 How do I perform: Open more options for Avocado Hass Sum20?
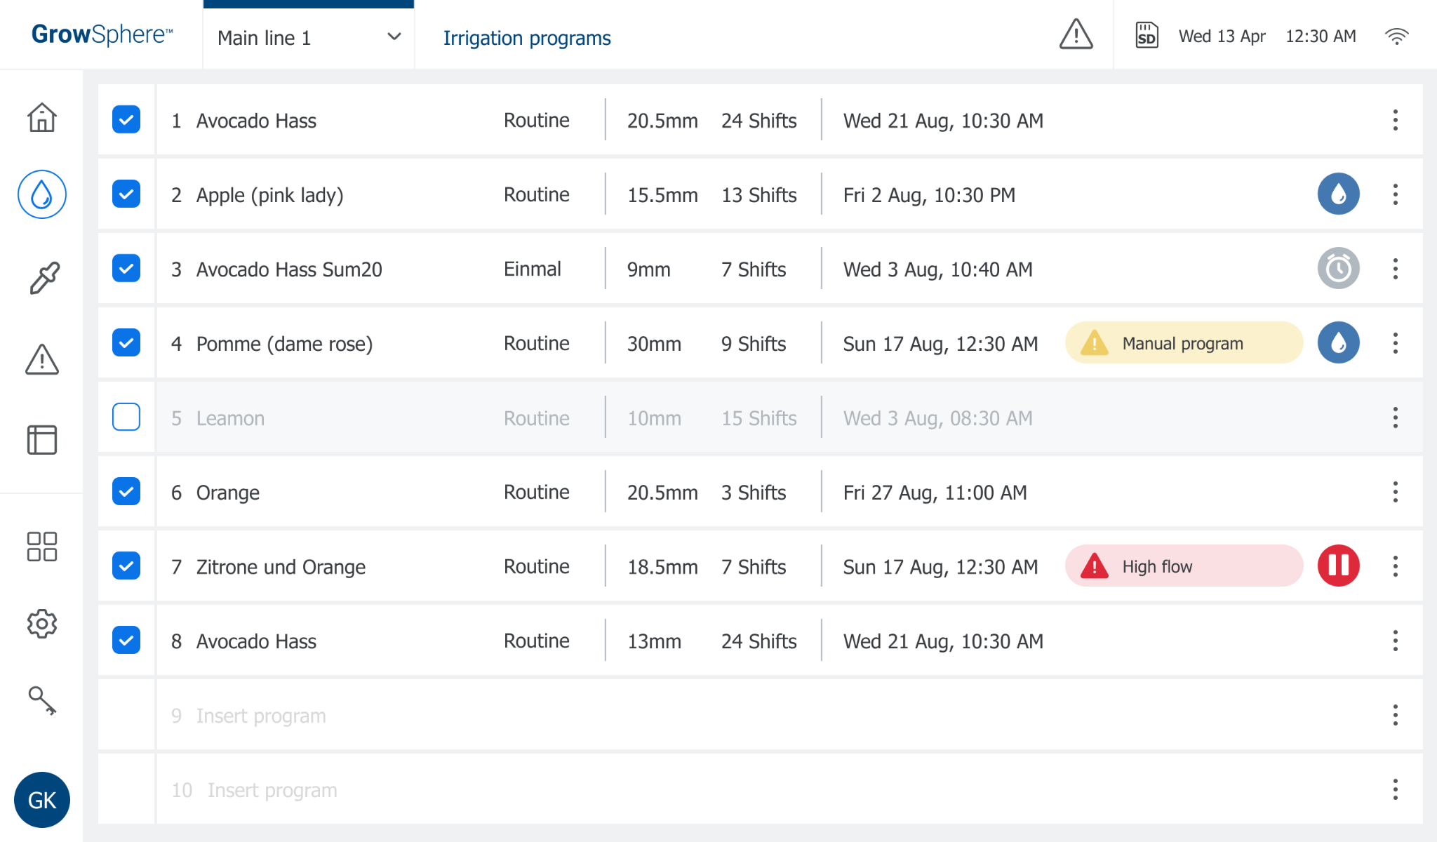click(x=1396, y=269)
